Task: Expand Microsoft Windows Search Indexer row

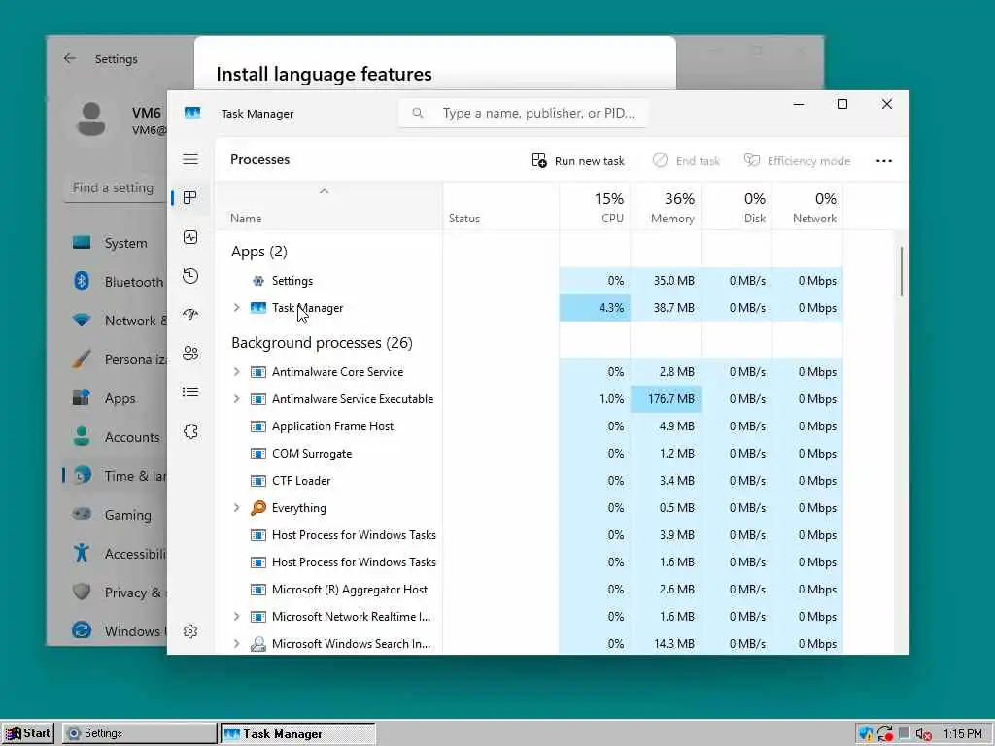Action: pos(237,644)
